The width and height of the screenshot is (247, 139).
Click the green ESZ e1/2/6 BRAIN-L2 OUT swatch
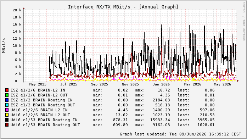coord(7,95)
